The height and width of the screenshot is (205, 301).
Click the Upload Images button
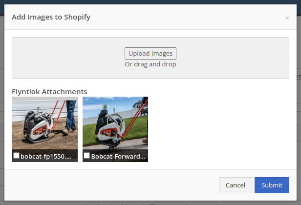tap(150, 53)
